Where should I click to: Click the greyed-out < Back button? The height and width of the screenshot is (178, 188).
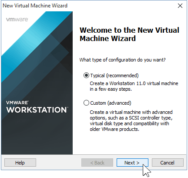97,163
